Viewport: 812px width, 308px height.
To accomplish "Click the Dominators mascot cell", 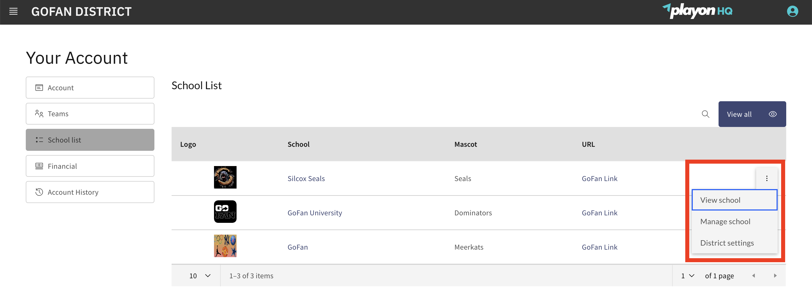I will (x=473, y=213).
